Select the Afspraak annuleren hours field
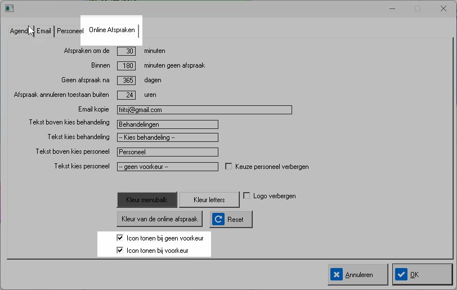The width and height of the screenshot is (457, 290). [127, 95]
